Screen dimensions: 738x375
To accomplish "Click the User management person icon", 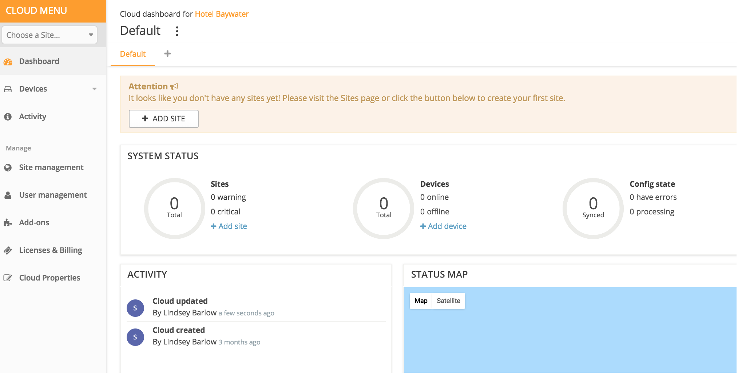I will coord(8,195).
